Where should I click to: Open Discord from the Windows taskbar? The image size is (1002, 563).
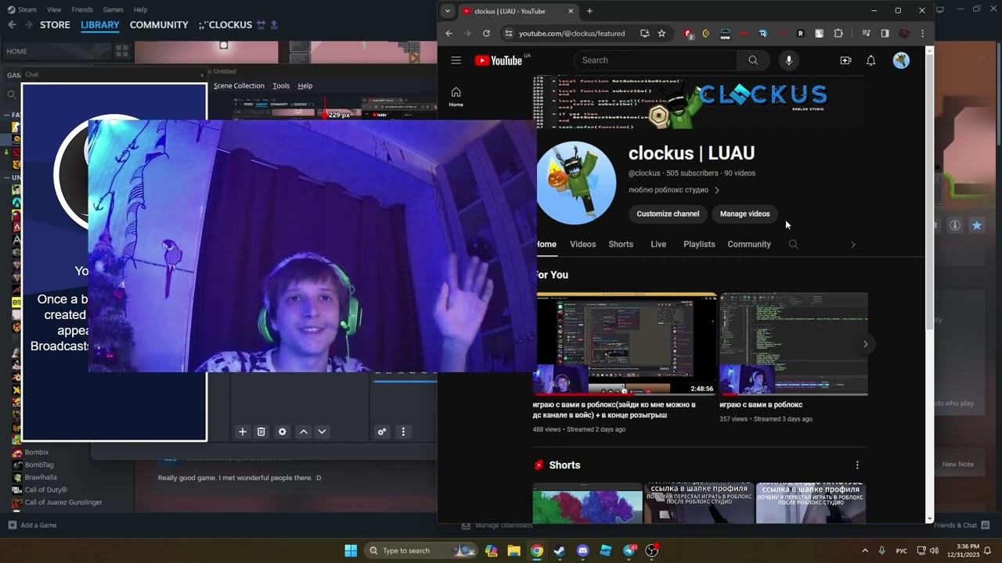pos(582,550)
